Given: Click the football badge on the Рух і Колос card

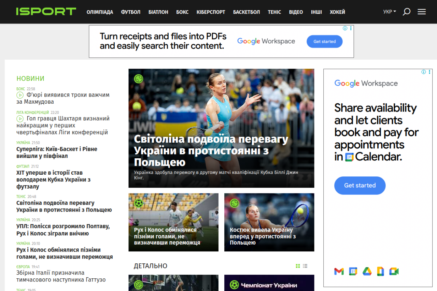Looking at the screenshot, I should 139,203.
